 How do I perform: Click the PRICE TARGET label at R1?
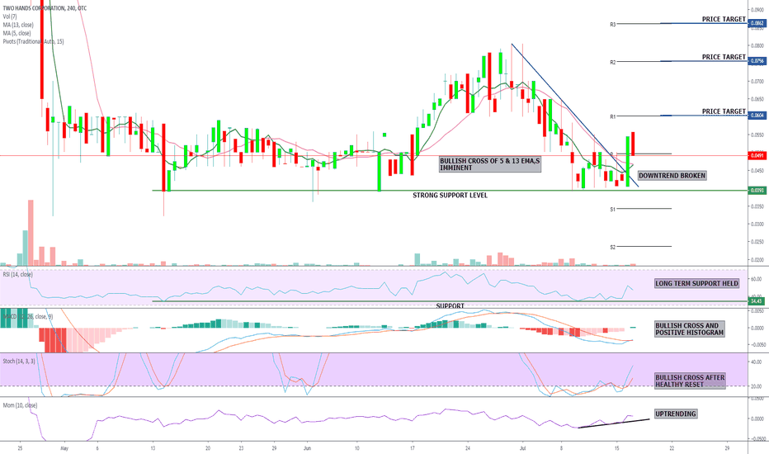coord(724,111)
